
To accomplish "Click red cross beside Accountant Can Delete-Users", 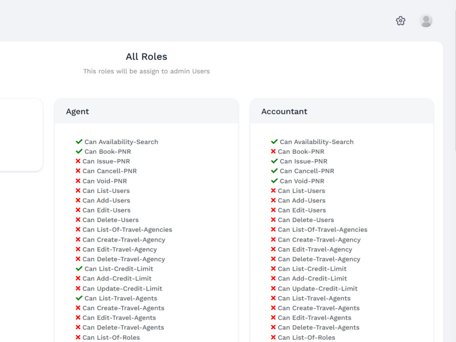I will coord(273,220).
